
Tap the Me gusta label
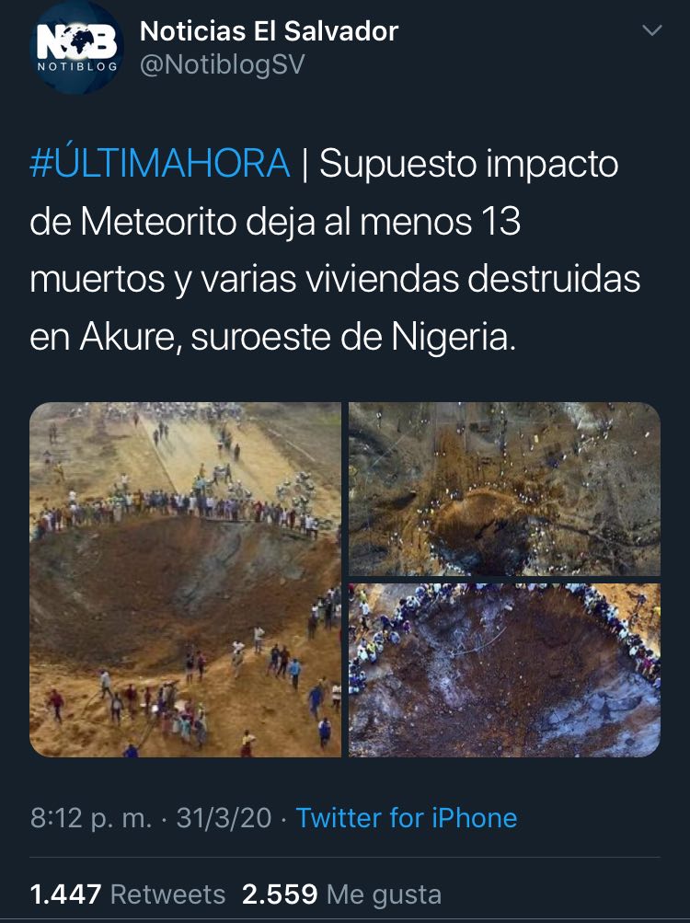[384, 894]
